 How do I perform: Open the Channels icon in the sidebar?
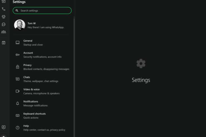4,24
